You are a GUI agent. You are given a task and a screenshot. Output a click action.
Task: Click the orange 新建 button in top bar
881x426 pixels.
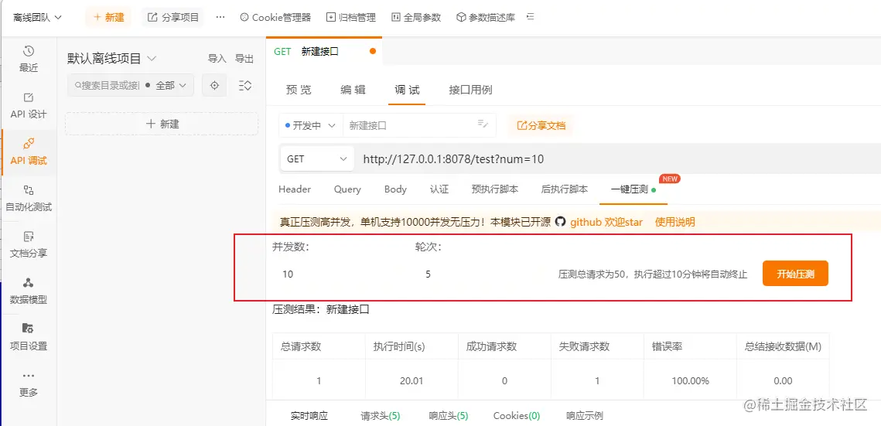click(x=108, y=18)
